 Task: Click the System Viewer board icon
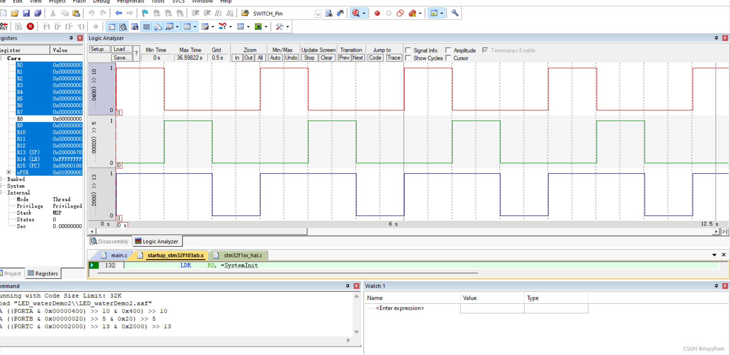click(258, 26)
